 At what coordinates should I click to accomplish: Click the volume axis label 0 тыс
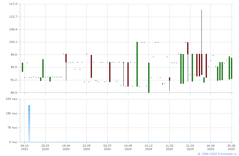coord(13,142)
